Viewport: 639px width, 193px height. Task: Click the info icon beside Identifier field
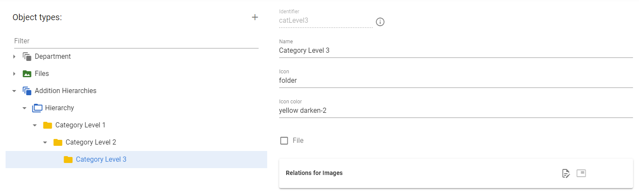pos(380,22)
